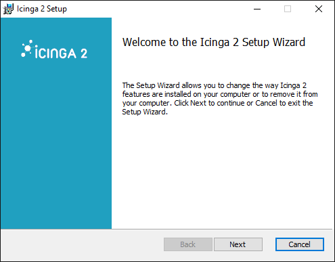Select the Welcome to Icinga 2 heading
The image size is (335, 262).
(x=214, y=43)
